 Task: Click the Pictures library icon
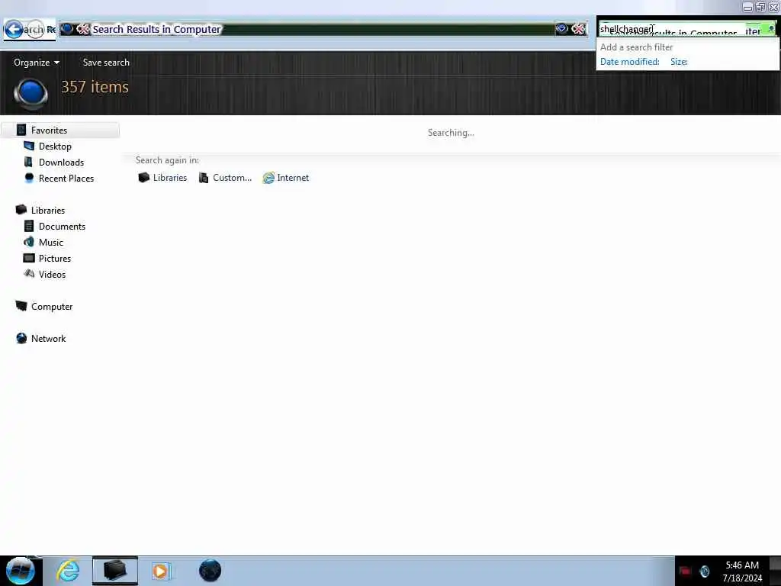click(x=29, y=258)
